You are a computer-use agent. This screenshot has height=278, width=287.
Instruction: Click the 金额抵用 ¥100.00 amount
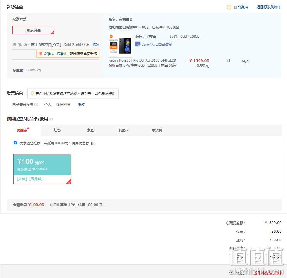(x=36, y=204)
